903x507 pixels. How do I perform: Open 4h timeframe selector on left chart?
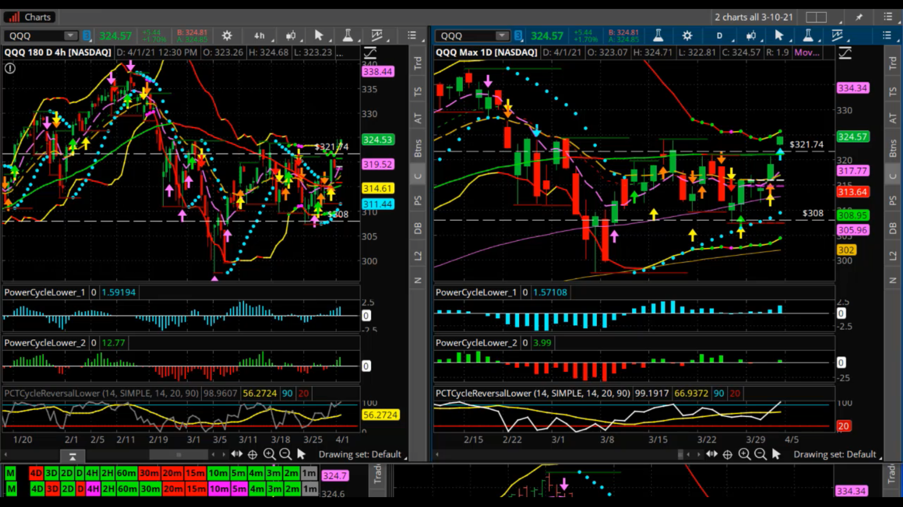coord(259,36)
